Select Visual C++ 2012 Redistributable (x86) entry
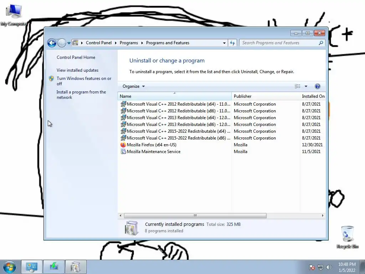This screenshot has width=365, height=274. click(222, 111)
